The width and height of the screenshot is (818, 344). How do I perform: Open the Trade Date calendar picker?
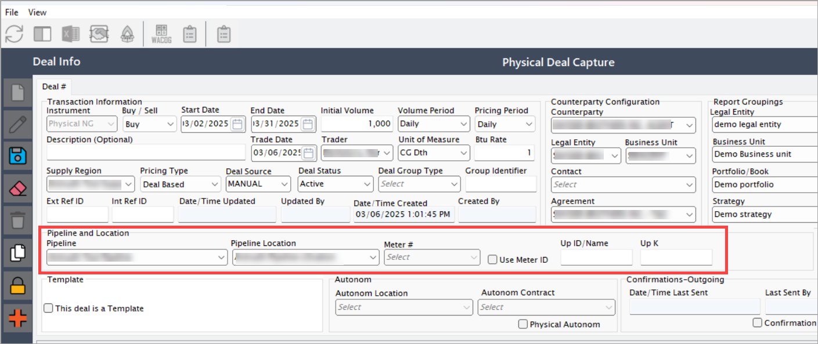(308, 153)
